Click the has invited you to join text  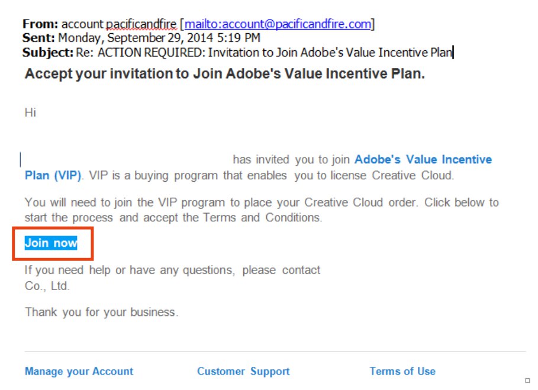pos(291,160)
